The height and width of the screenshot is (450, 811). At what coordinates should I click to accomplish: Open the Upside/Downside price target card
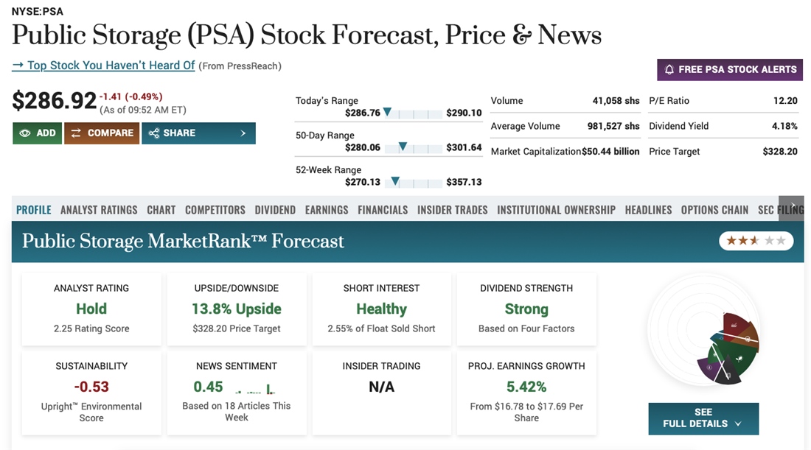tap(237, 309)
